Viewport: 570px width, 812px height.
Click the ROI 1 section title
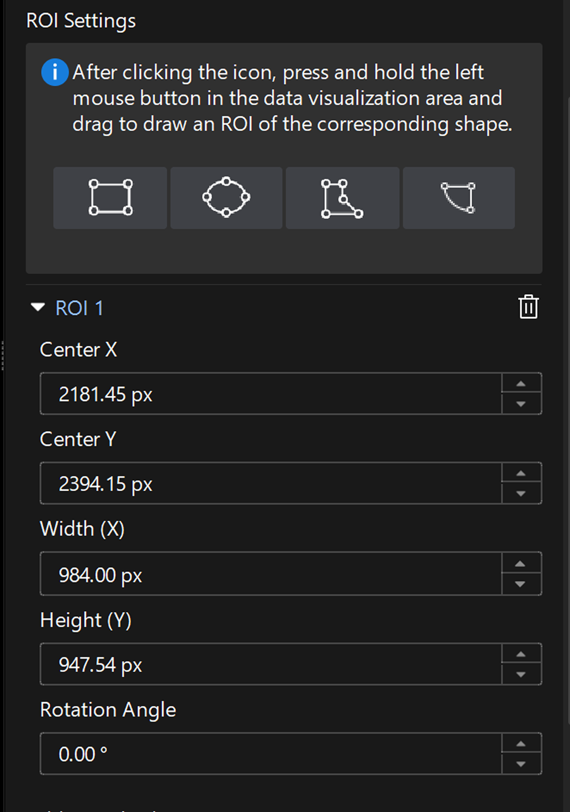coord(80,308)
